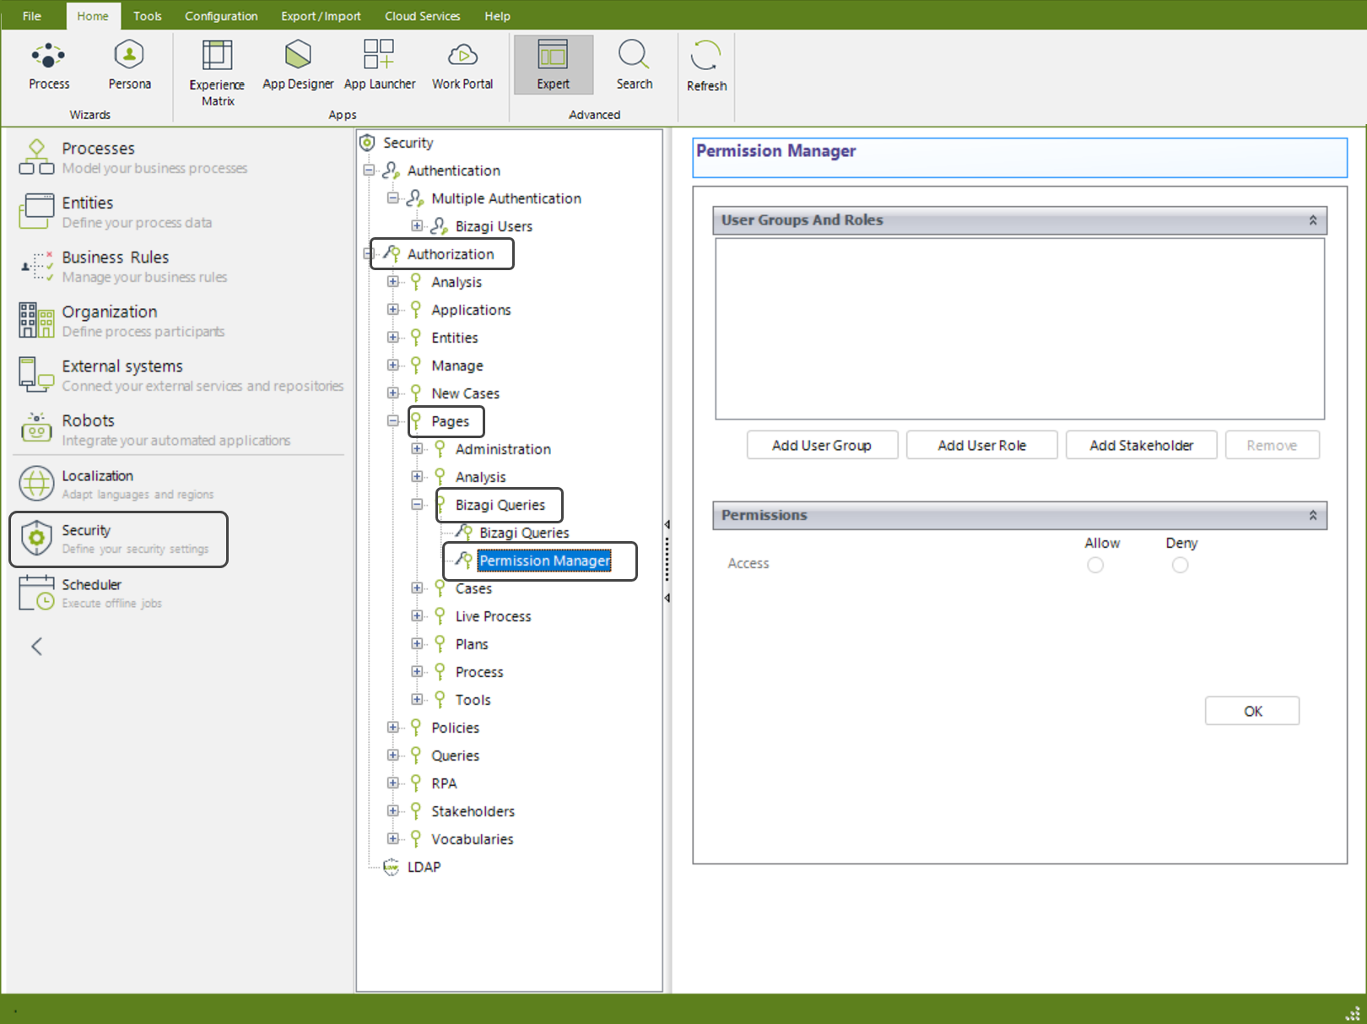Select the Deny radio button for Access
Image resolution: width=1367 pixels, height=1024 pixels.
(1180, 565)
